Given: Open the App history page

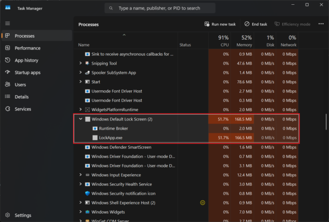Looking at the screenshot, I should (x=37, y=60).
